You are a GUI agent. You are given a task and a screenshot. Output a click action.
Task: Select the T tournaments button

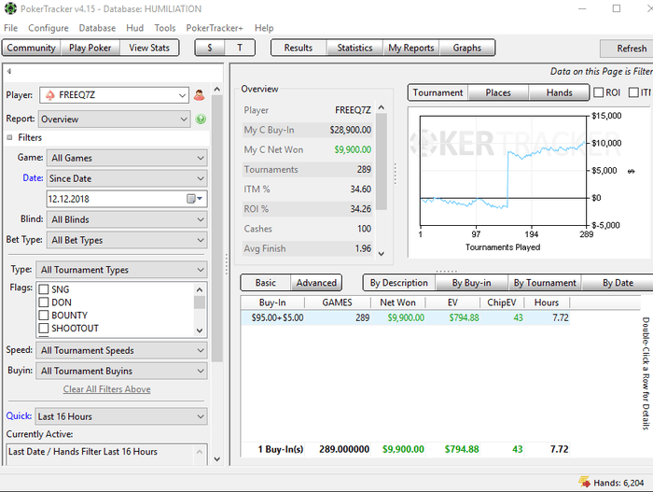tap(240, 48)
